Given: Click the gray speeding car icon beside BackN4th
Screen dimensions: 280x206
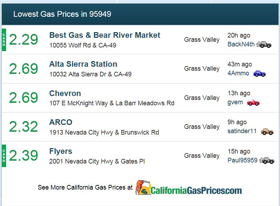Looking at the screenshot, I should (x=264, y=45).
